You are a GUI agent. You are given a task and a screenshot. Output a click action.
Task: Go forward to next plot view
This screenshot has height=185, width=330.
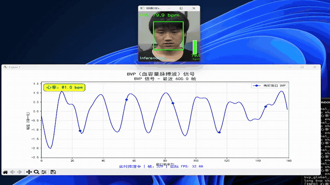pyautogui.click(x=19, y=172)
